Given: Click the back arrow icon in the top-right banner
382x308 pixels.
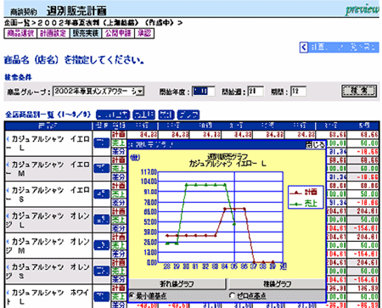Looking at the screenshot, I should pos(304,48).
